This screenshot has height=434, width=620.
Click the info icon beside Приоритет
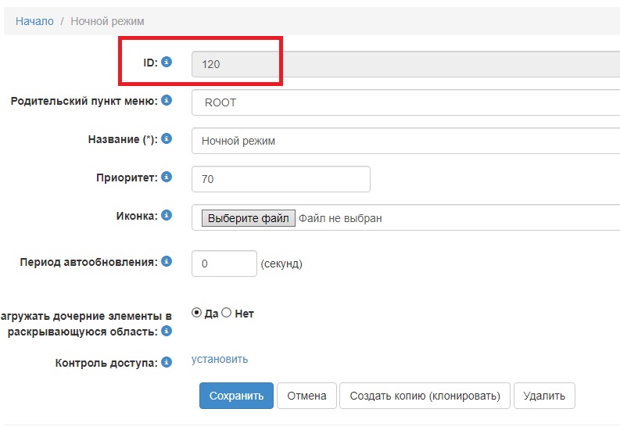pyautogui.click(x=167, y=177)
